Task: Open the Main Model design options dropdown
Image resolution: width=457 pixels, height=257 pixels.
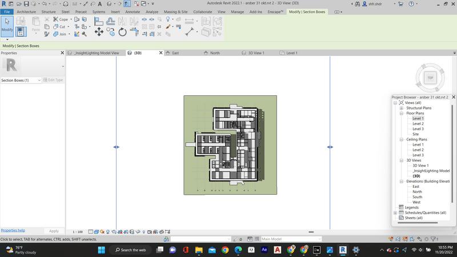Action: (x=319, y=239)
